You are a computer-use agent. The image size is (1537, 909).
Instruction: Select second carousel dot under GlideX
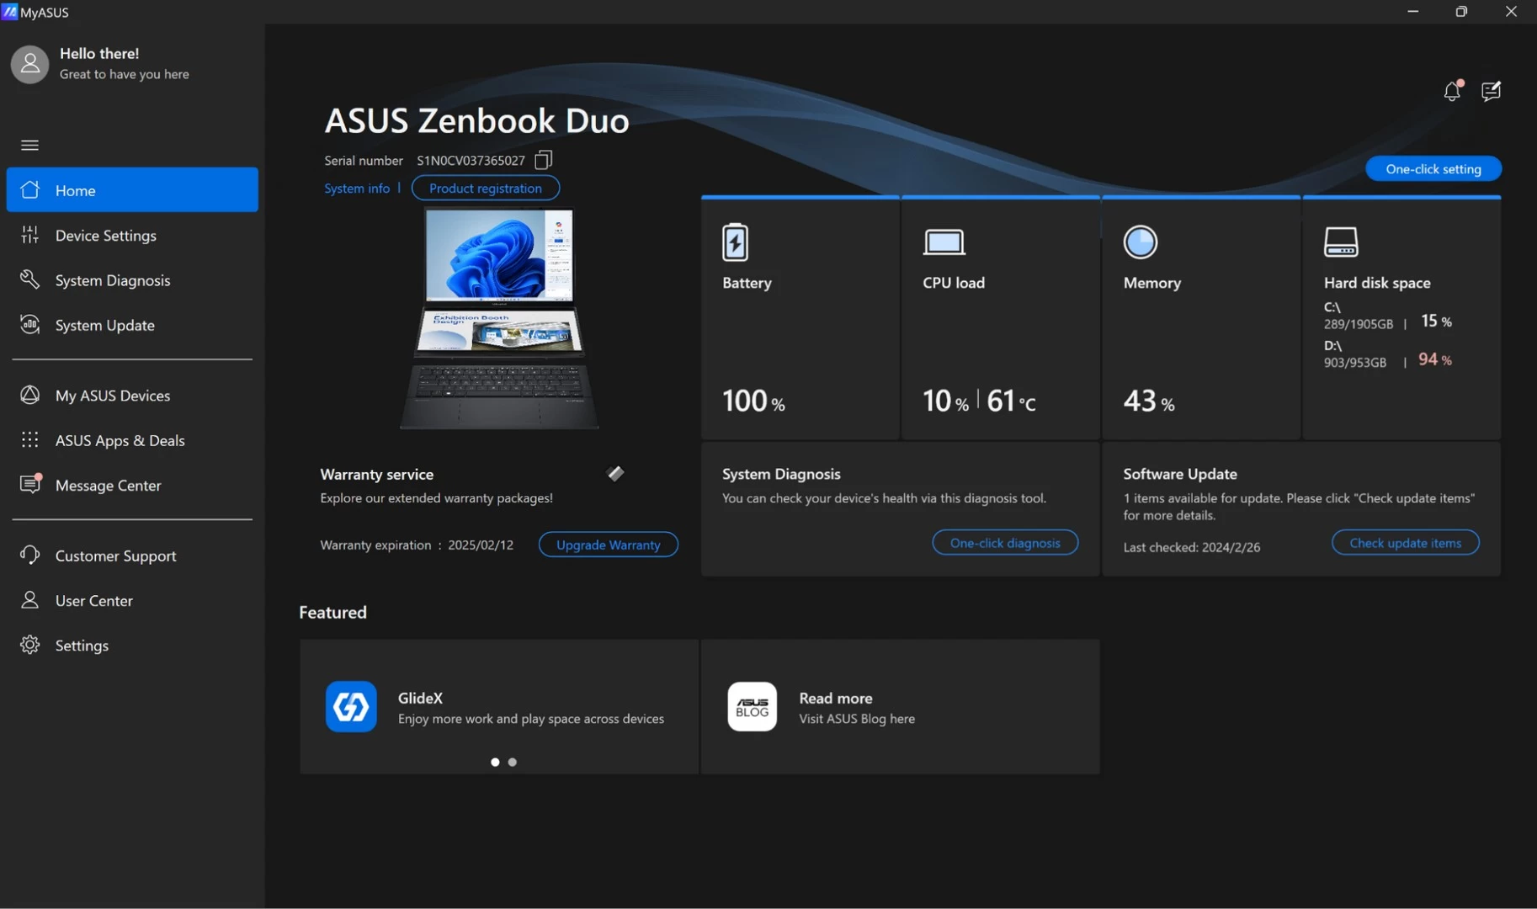pyautogui.click(x=512, y=762)
